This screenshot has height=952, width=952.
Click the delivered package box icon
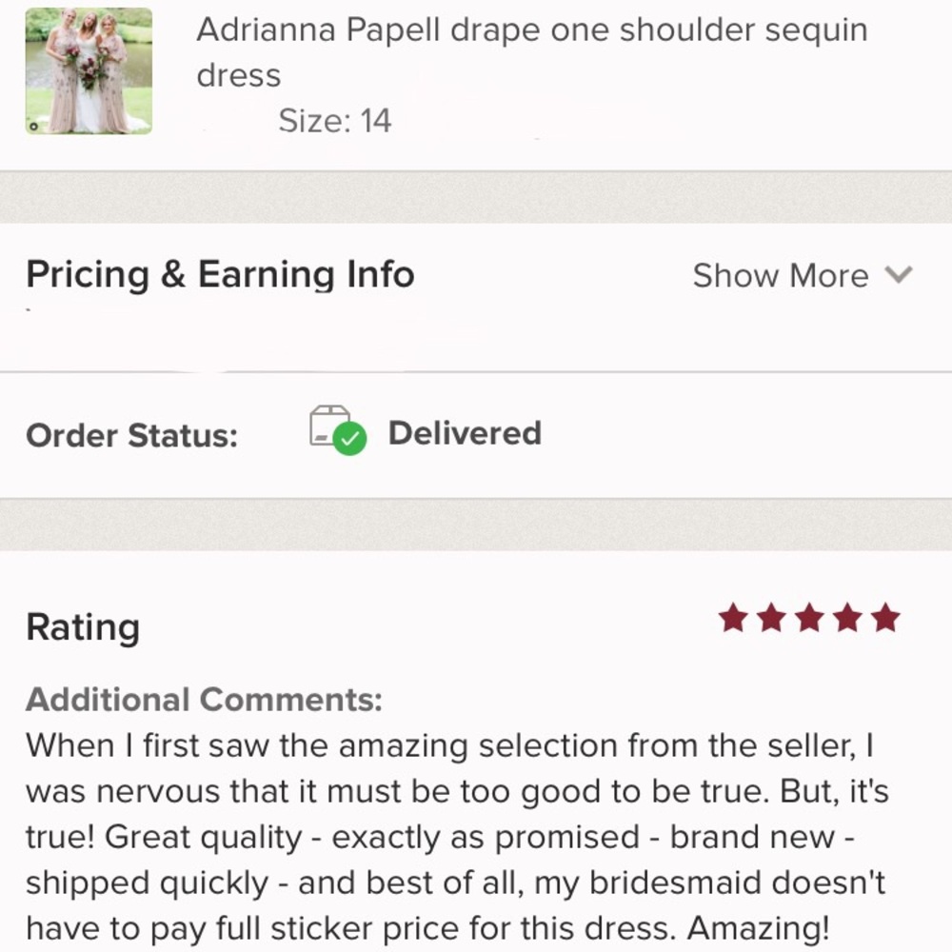click(329, 425)
